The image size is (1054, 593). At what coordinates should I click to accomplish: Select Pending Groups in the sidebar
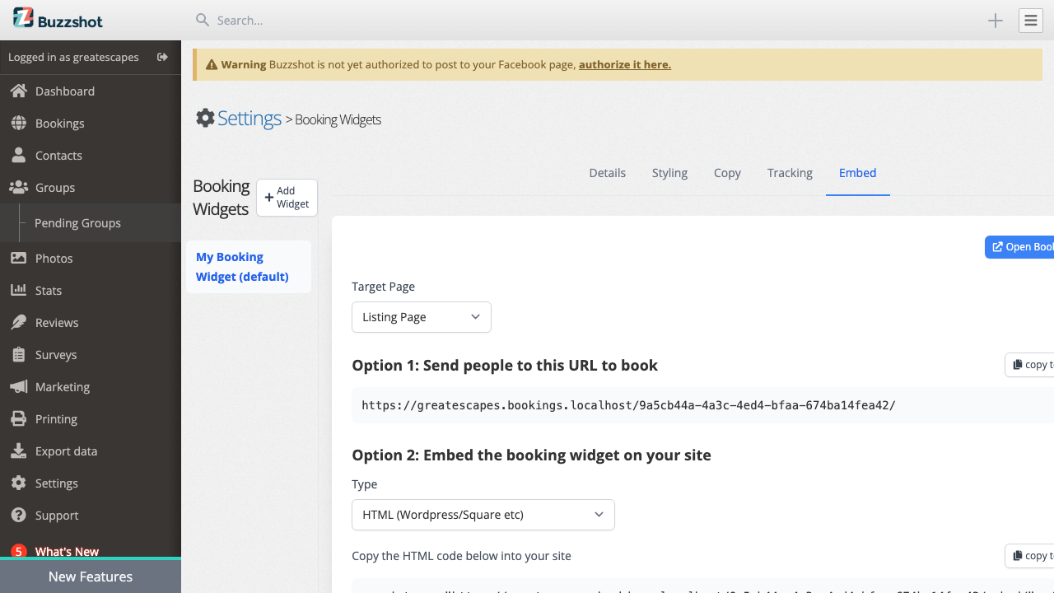(x=77, y=222)
